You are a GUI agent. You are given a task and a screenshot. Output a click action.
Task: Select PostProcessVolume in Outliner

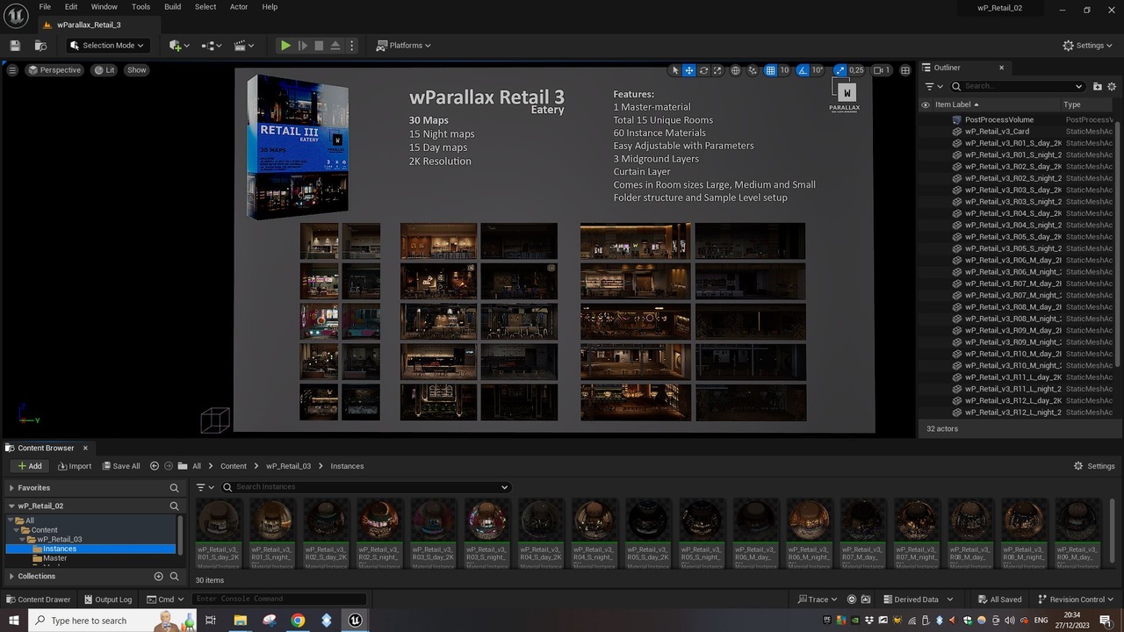(x=999, y=119)
